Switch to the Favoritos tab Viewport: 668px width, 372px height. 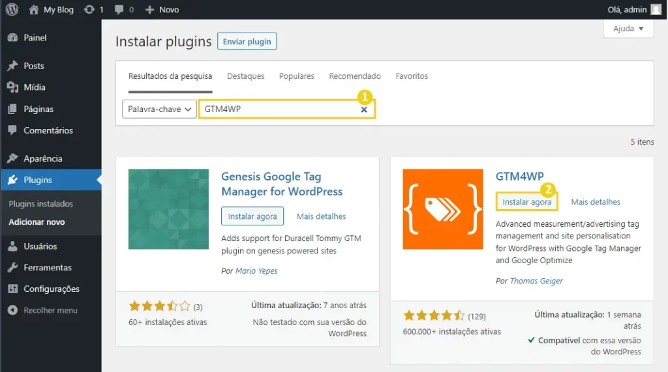coord(412,76)
